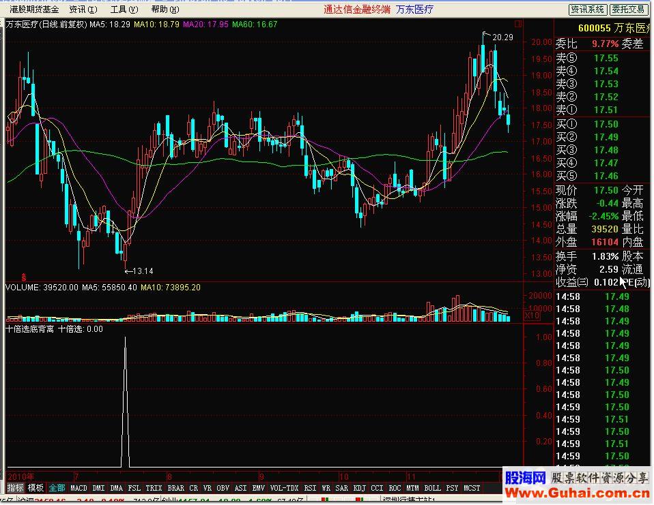Screen dimensions: 654x505
Task: Click the 13.14 low price marker
Action: click(x=142, y=271)
